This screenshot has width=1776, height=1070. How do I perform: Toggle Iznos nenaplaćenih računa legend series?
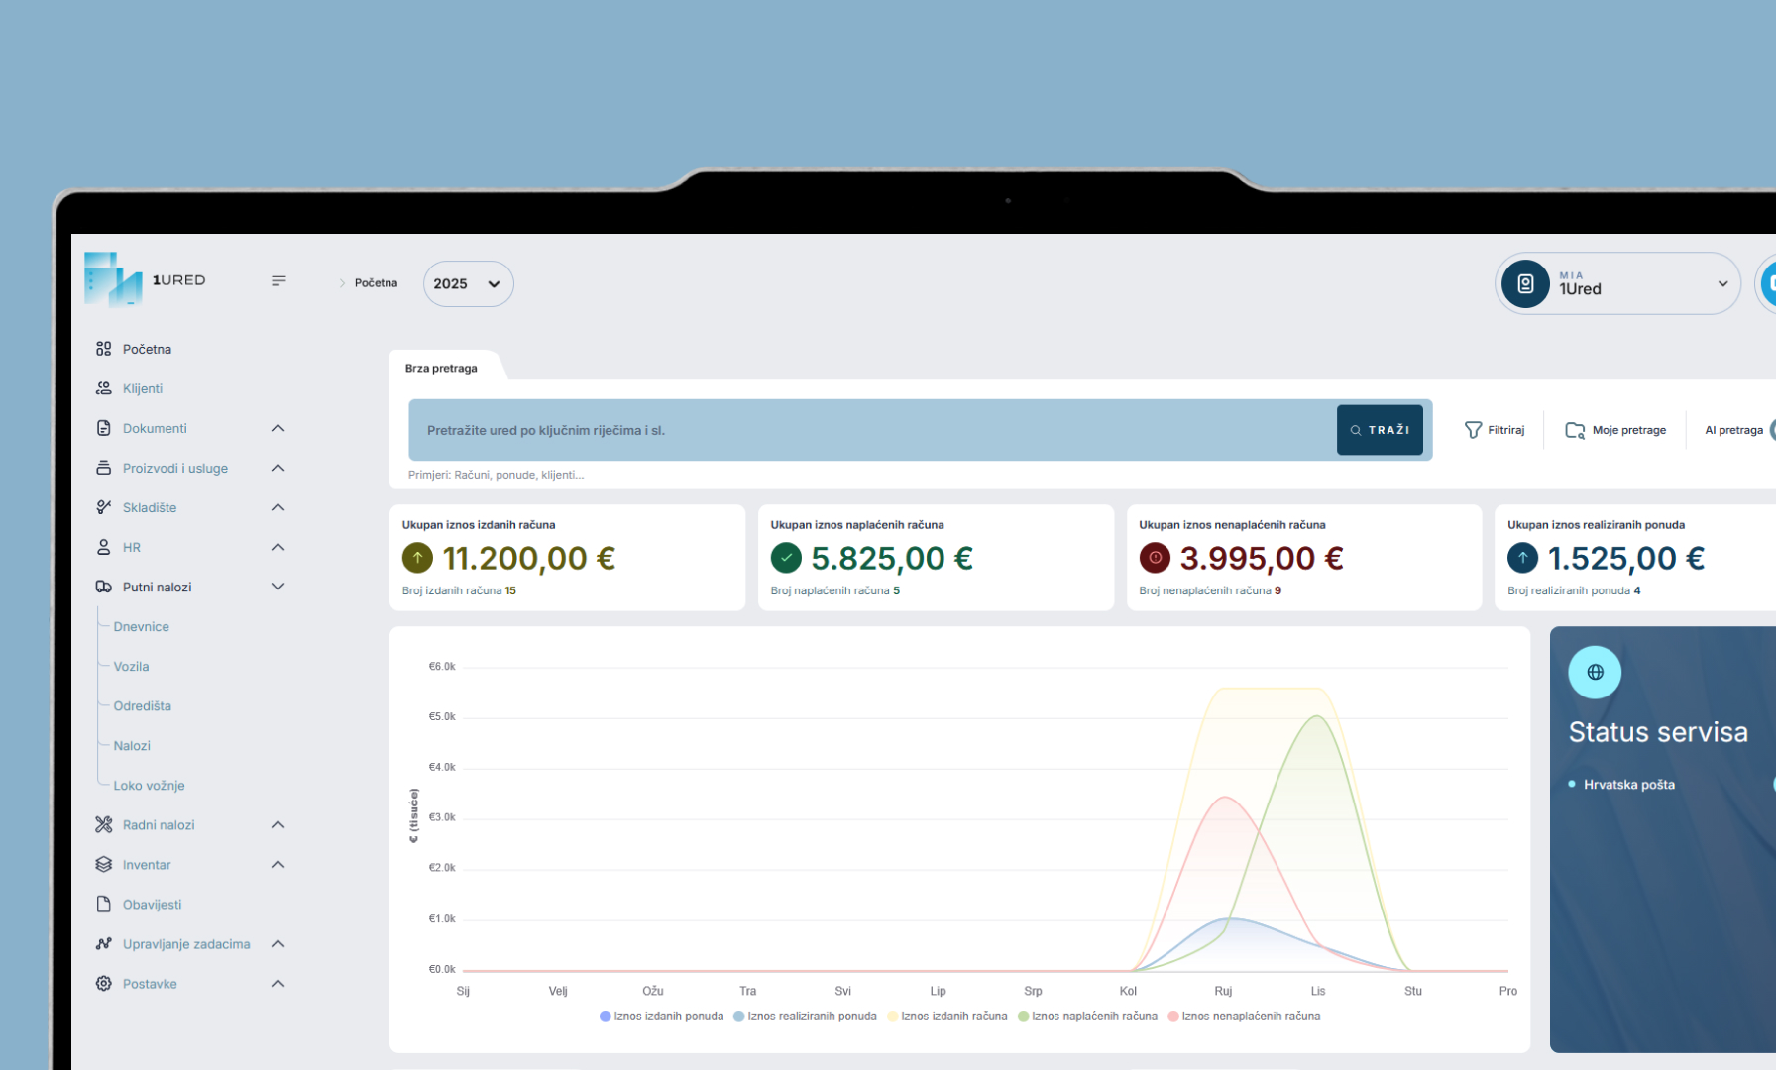(1244, 1016)
